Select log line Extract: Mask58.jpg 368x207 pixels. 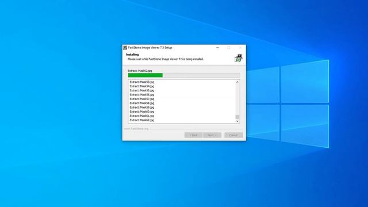pyautogui.click(x=142, y=103)
